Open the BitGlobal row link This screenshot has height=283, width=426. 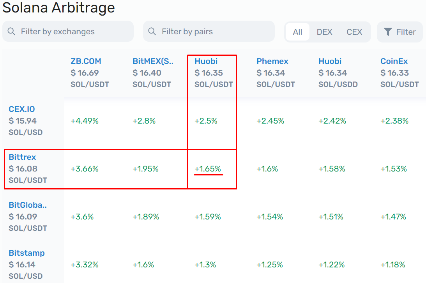(x=28, y=205)
